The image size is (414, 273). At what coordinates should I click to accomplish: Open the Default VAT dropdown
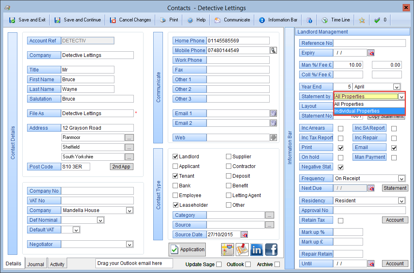pyautogui.click(x=76, y=230)
